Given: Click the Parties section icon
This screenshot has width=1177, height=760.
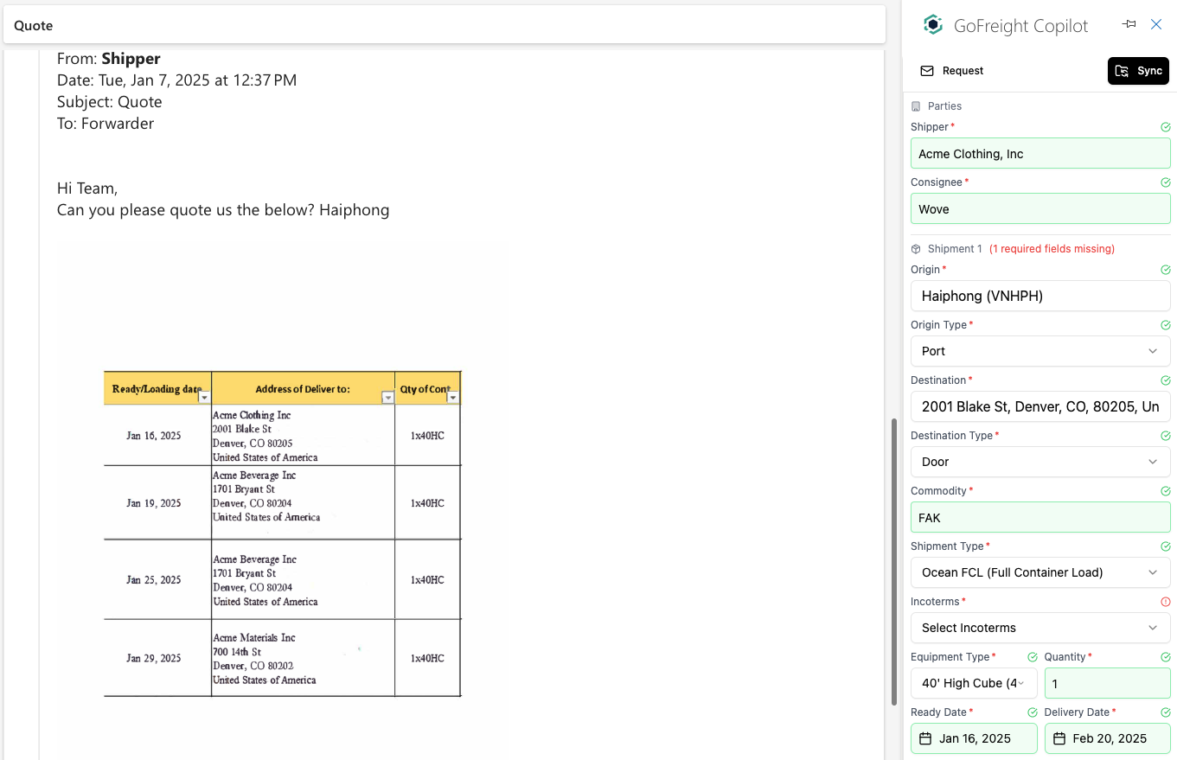Looking at the screenshot, I should click(x=916, y=106).
